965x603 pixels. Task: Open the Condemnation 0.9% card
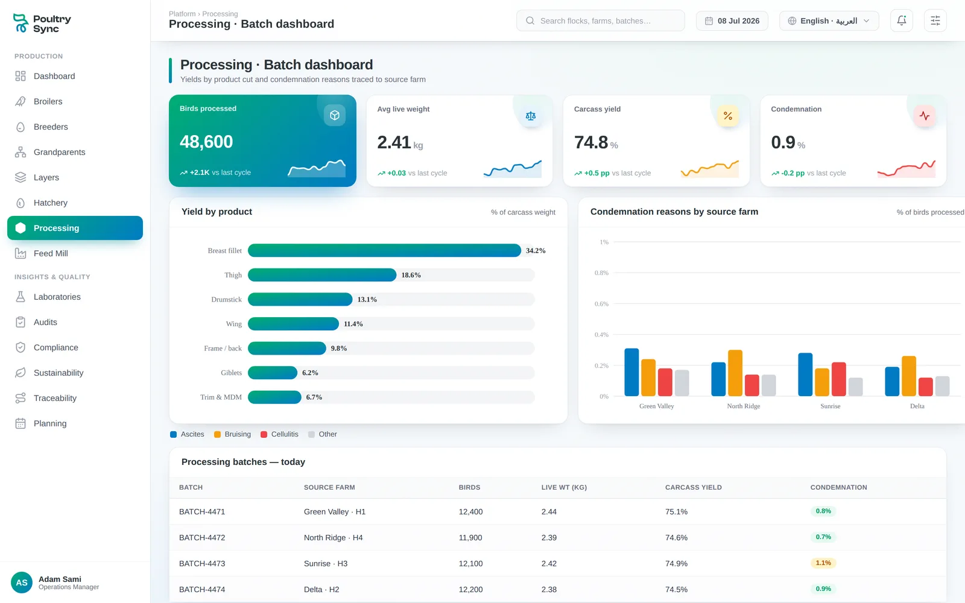coord(853,140)
